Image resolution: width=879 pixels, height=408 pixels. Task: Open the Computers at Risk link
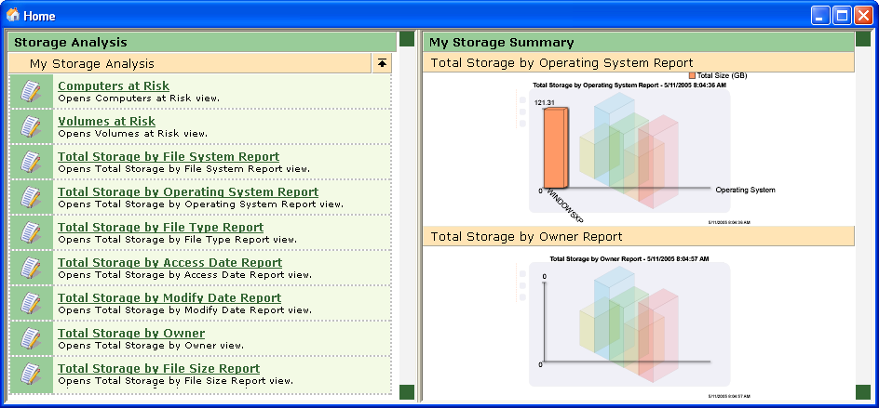114,86
